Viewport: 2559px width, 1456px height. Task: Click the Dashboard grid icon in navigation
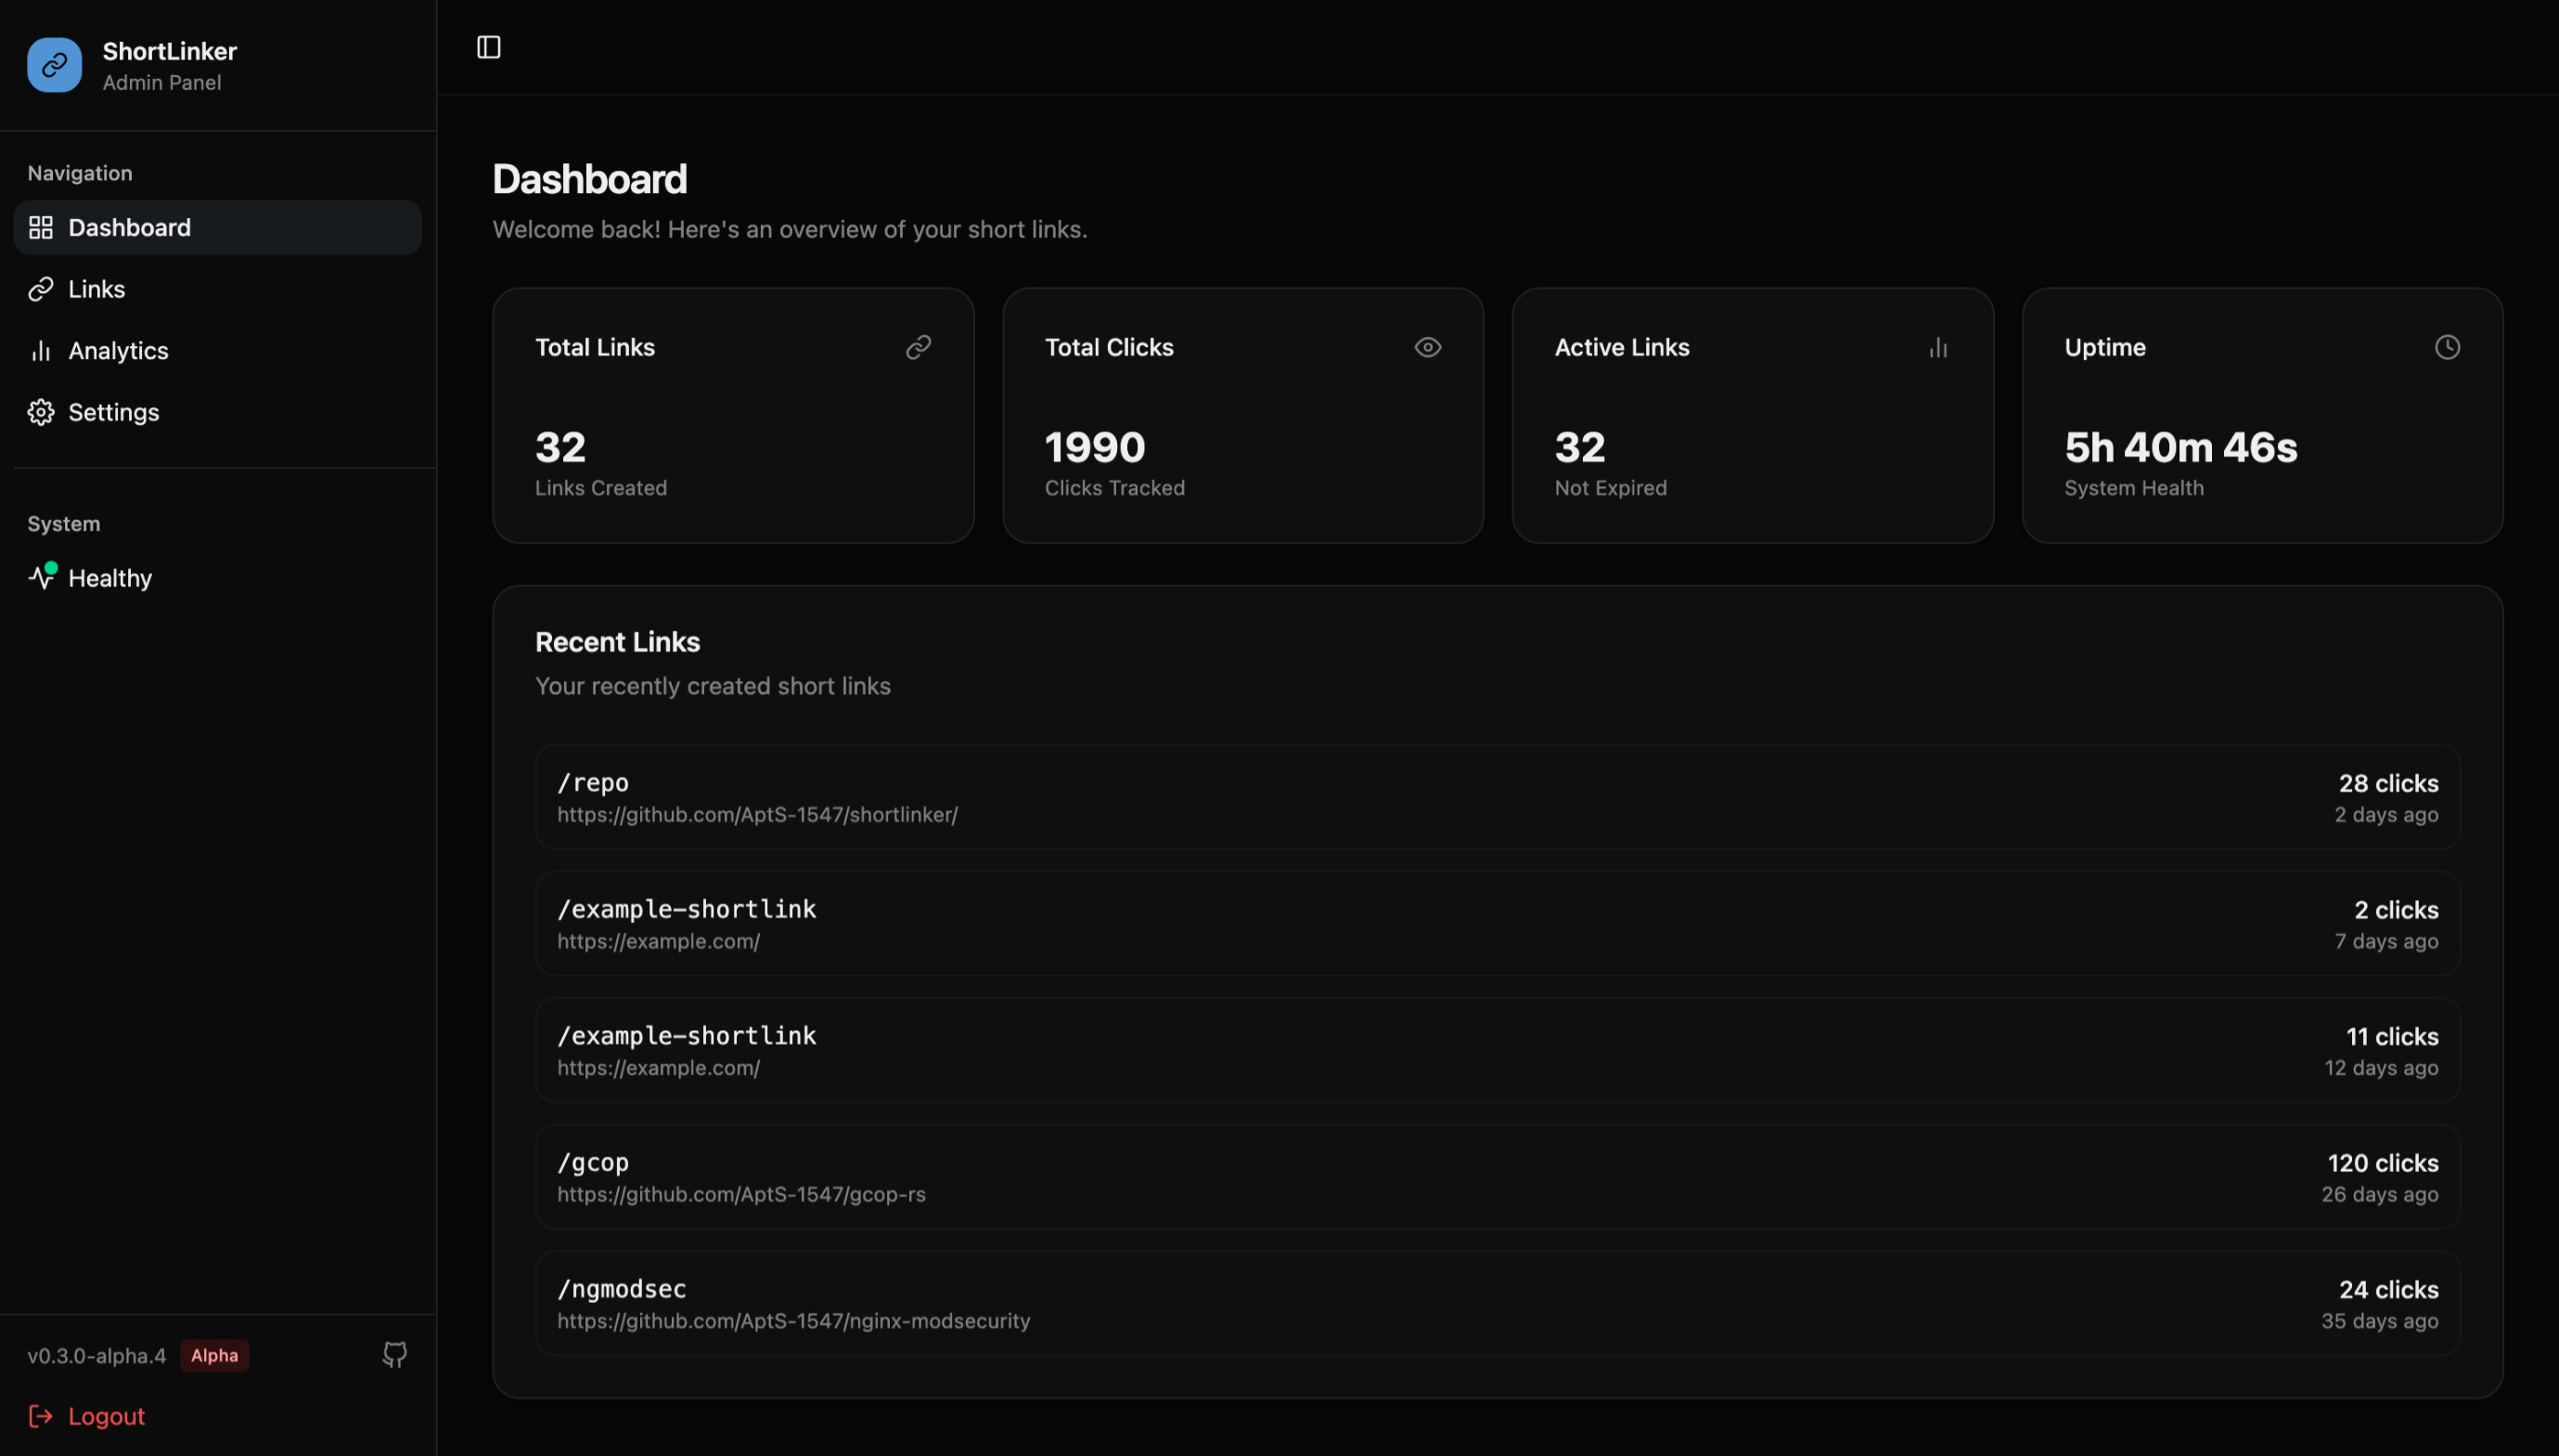tap(41, 227)
